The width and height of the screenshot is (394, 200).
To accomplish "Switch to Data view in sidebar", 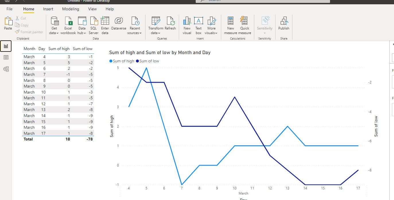I will point(6,58).
